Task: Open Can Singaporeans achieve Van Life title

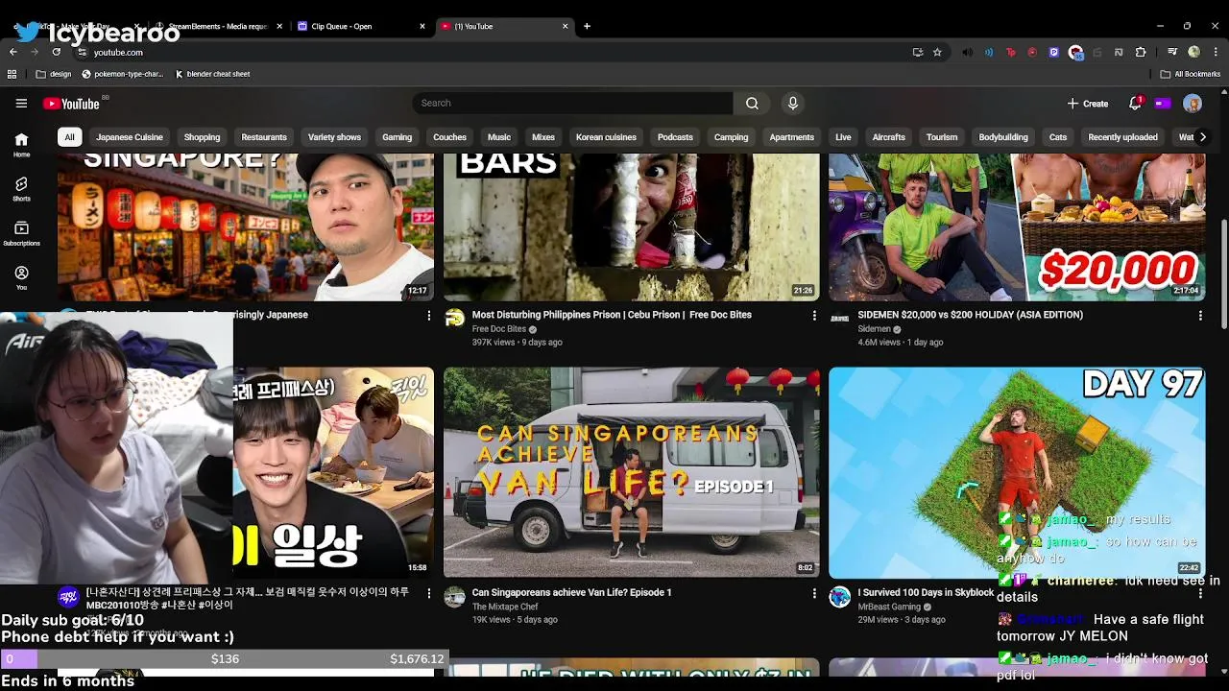Action: (571, 593)
